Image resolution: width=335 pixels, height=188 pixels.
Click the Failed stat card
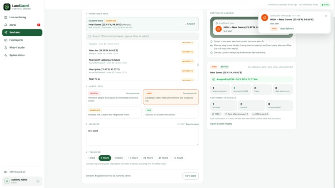coord(262,89)
